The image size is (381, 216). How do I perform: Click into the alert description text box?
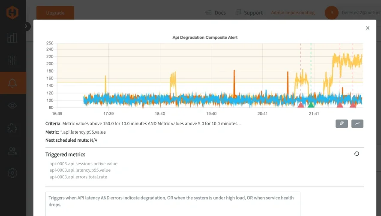click(173, 204)
